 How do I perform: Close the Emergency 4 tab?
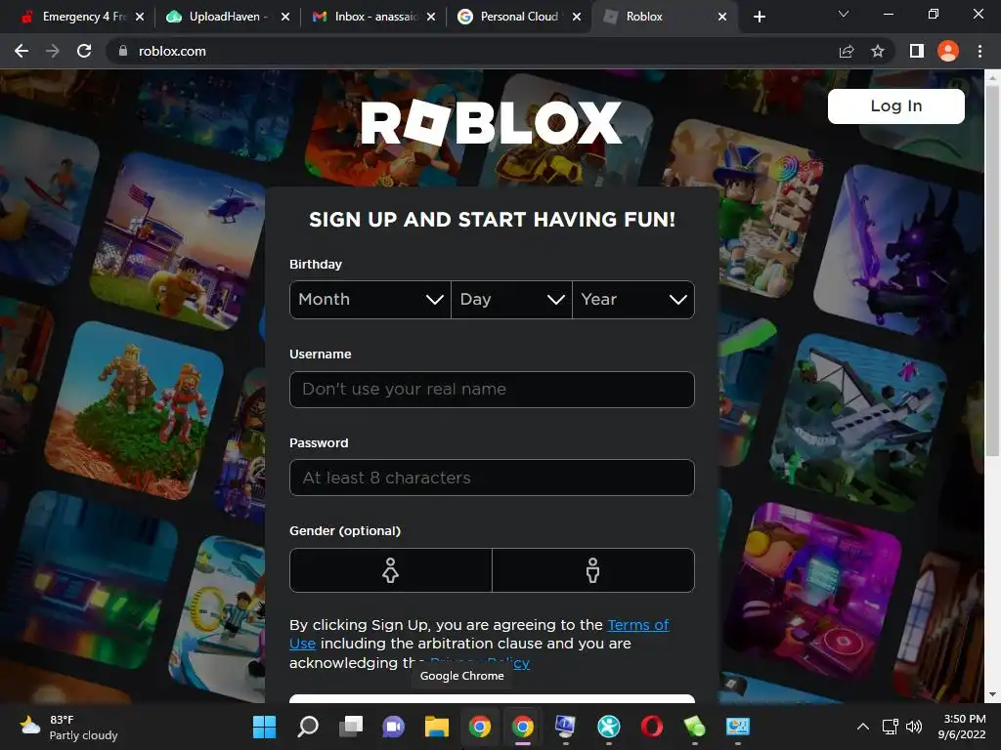pyautogui.click(x=140, y=17)
